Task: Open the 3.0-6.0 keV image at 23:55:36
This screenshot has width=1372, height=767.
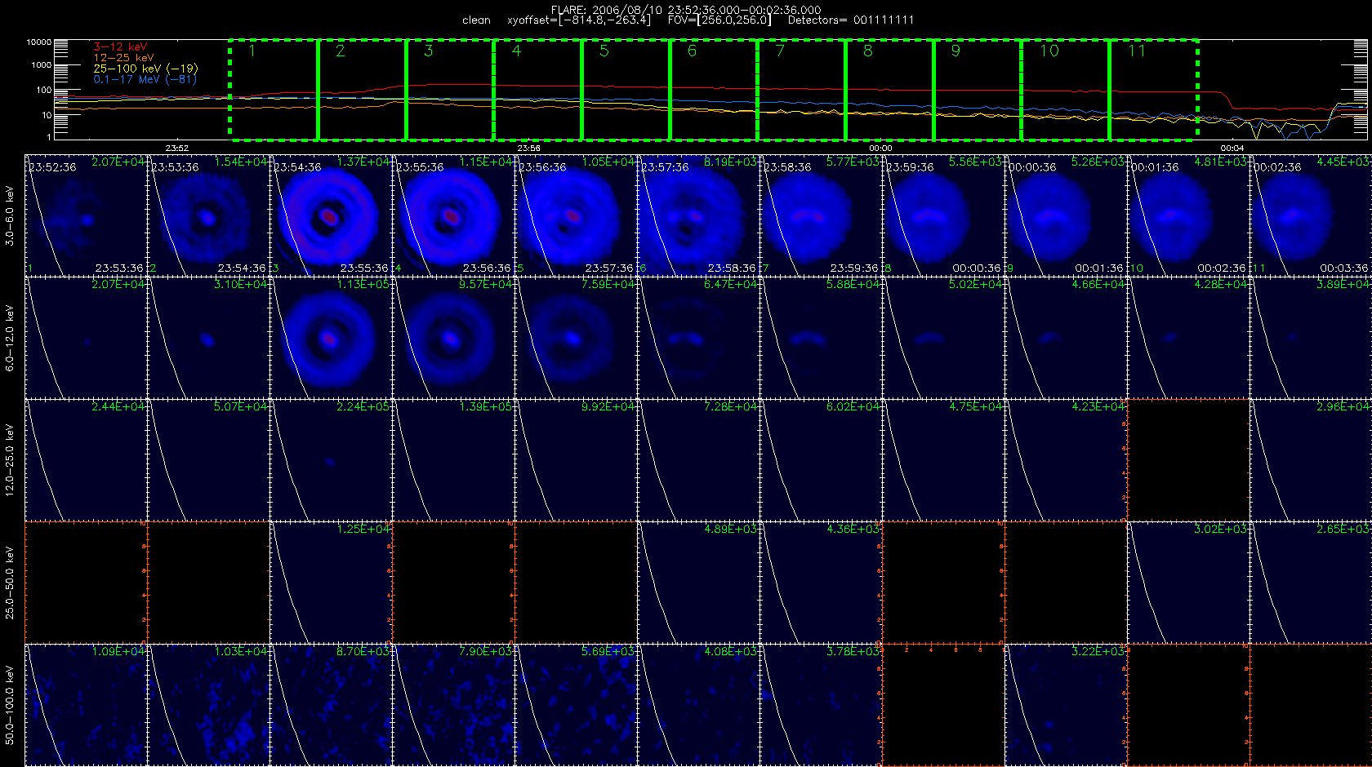Action: (x=454, y=215)
